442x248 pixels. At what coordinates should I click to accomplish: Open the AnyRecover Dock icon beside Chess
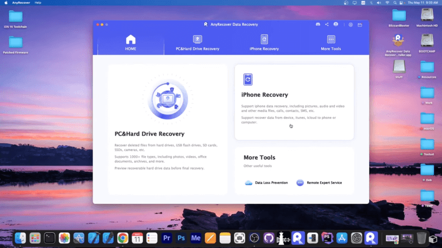coord(298,238)
